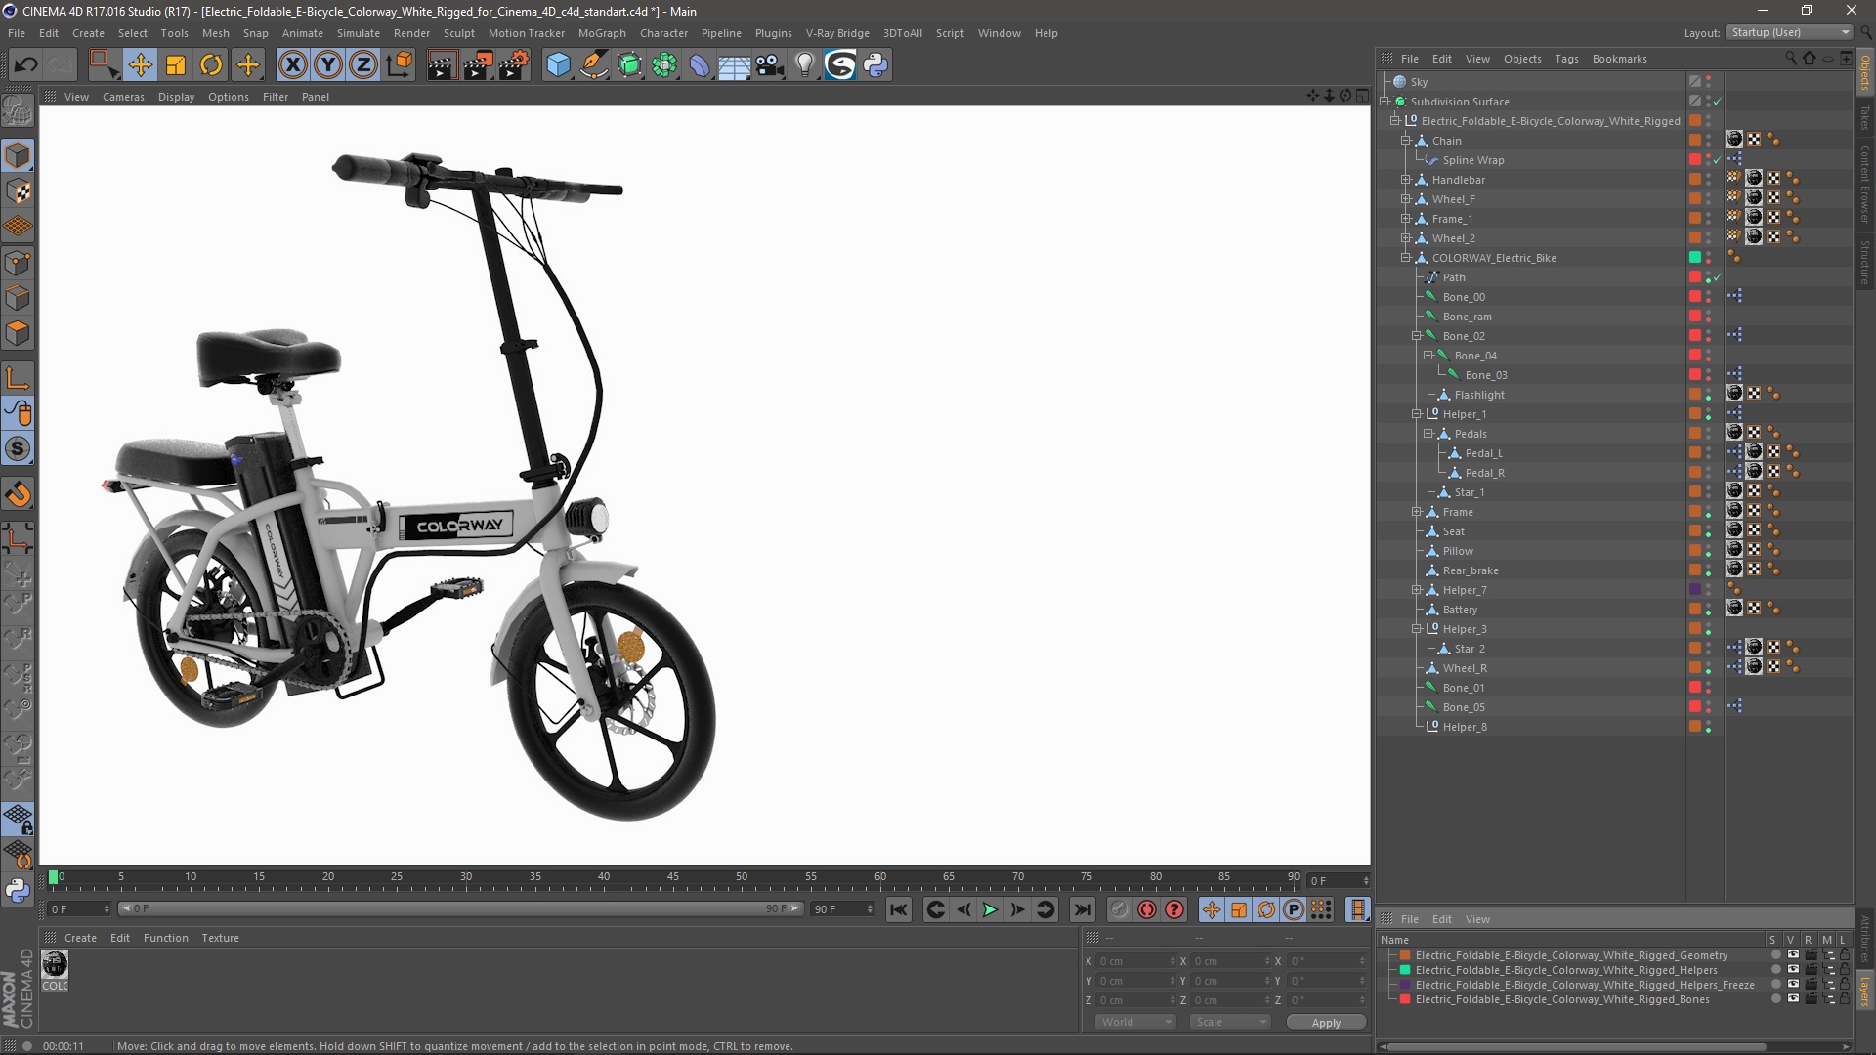1876x1055 pixels.
Task: Select the Battery object
Action: point(1460,610)
